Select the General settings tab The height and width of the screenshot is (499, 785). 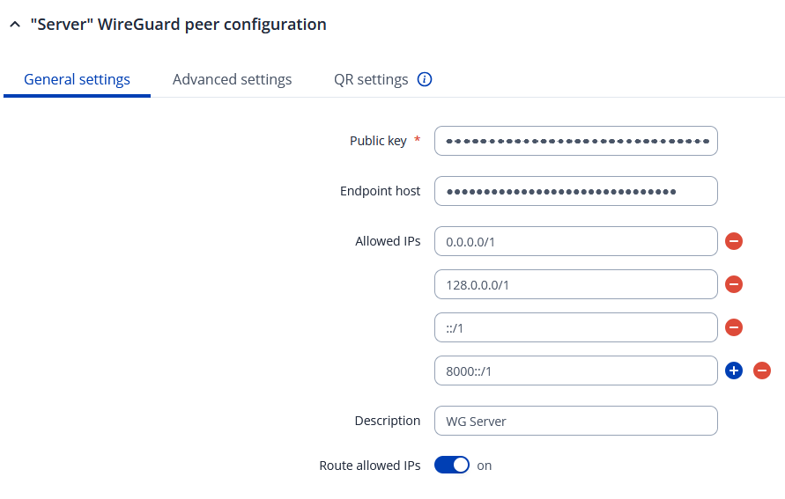(x=77, y=79)
